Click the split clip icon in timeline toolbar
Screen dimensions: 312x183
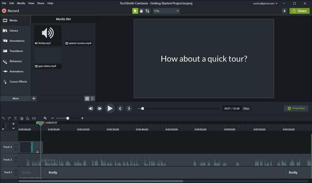tap(34, 118)
